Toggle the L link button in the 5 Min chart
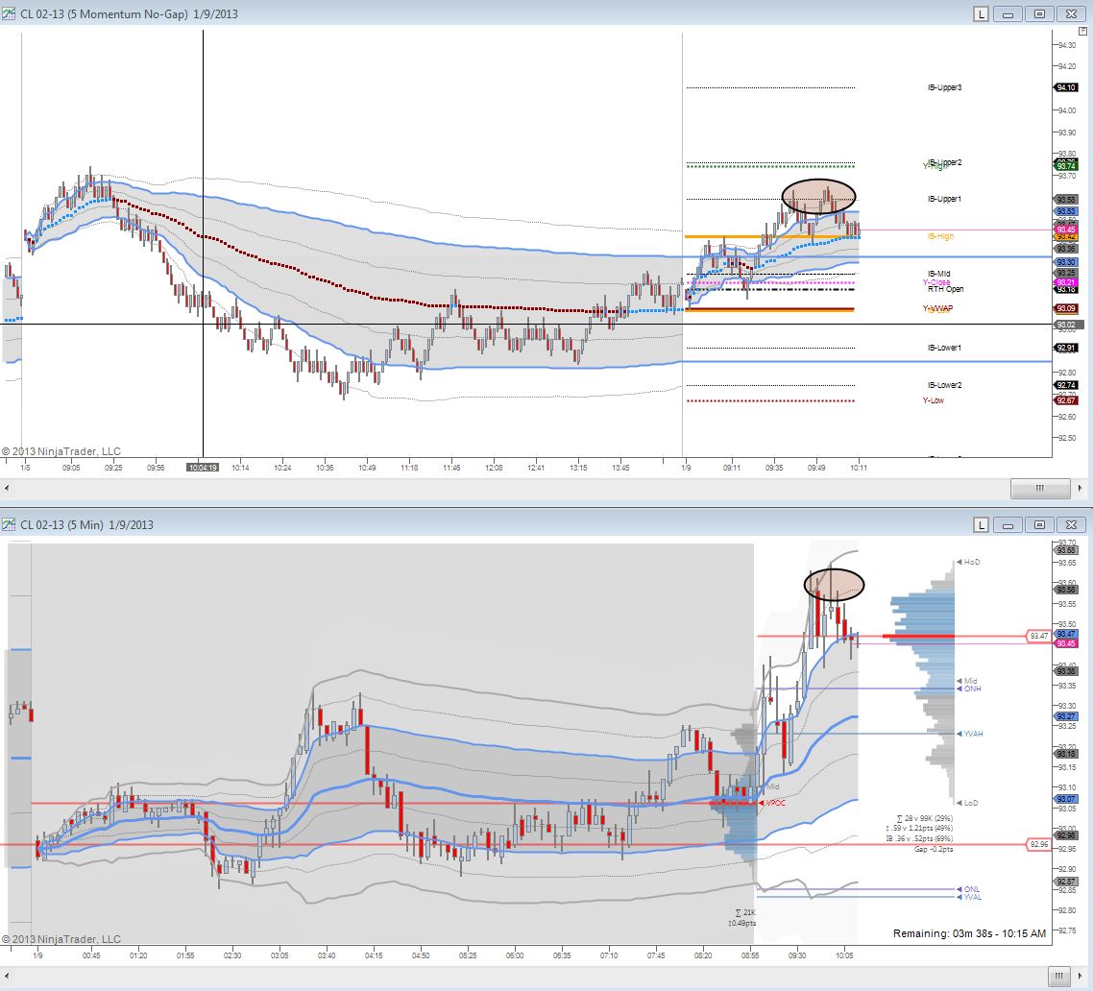 (981, 524)
